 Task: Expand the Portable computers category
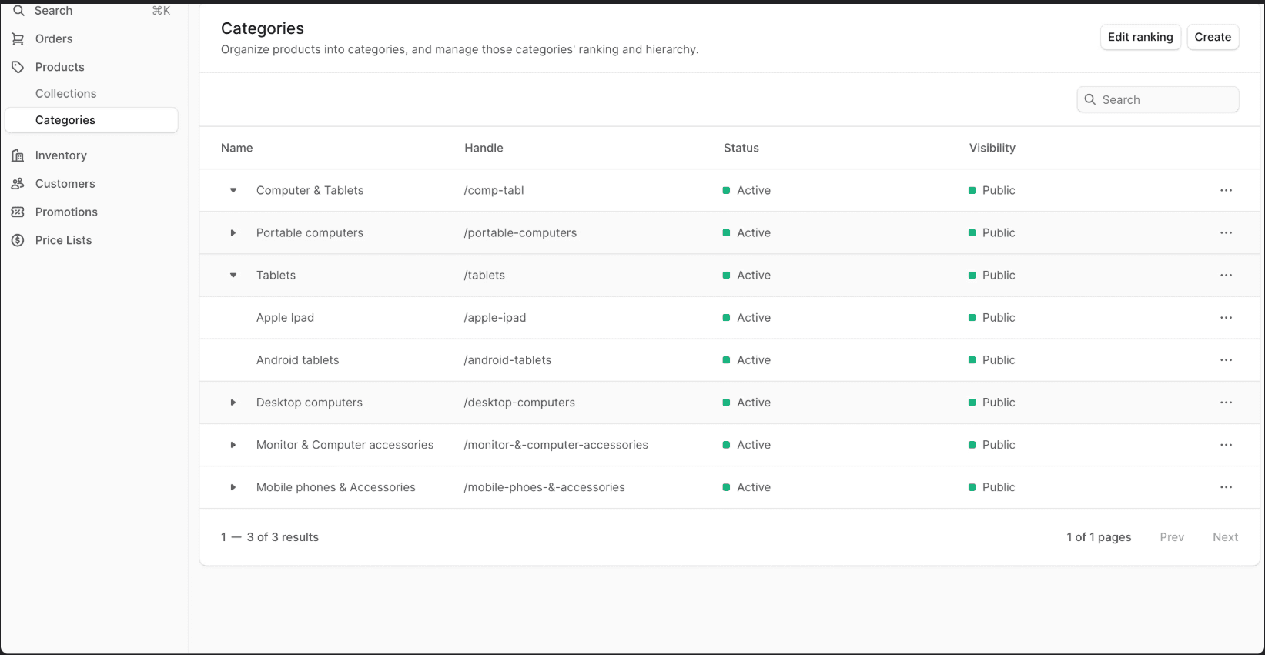(233, 232)
